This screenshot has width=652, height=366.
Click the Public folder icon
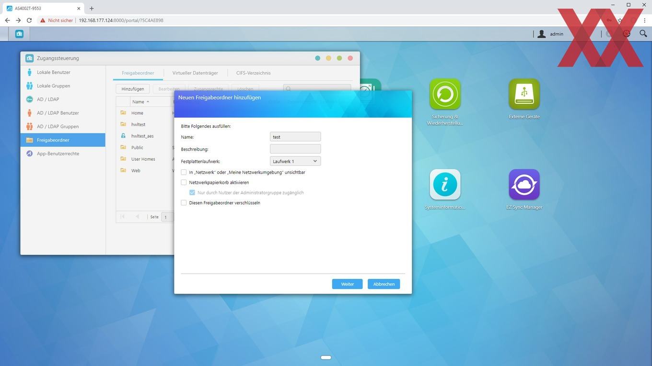(x=123, y=147)
